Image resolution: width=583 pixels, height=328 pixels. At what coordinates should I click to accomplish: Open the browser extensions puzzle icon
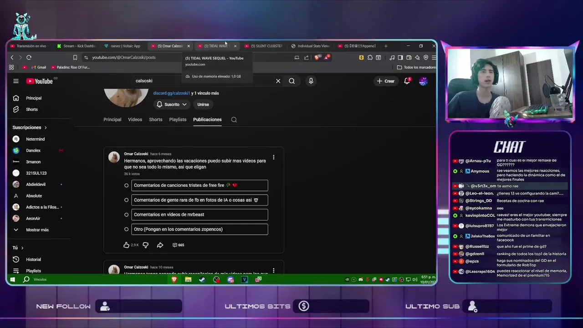pyautogui.click(x=370, y=57)
